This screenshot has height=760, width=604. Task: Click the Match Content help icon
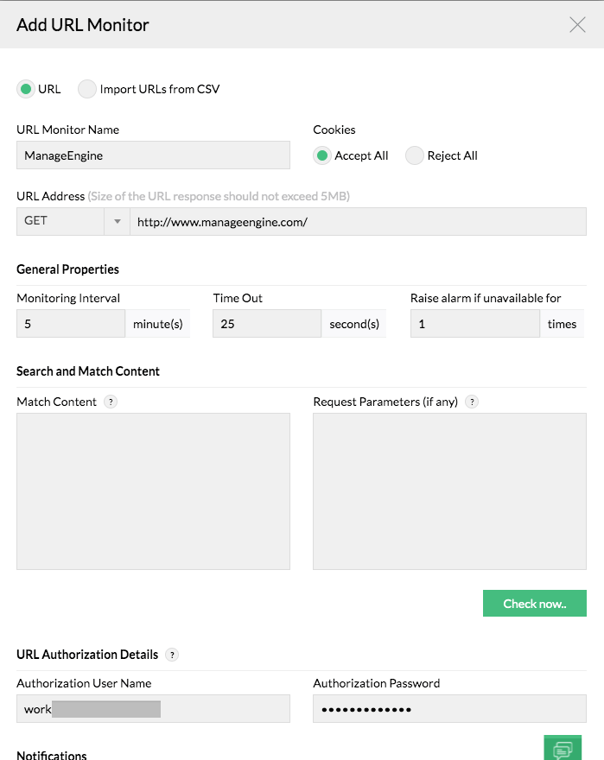[x=111, y=402]
